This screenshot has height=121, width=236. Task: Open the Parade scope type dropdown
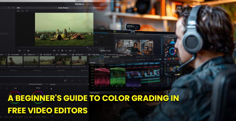click(x=94, y=62)
